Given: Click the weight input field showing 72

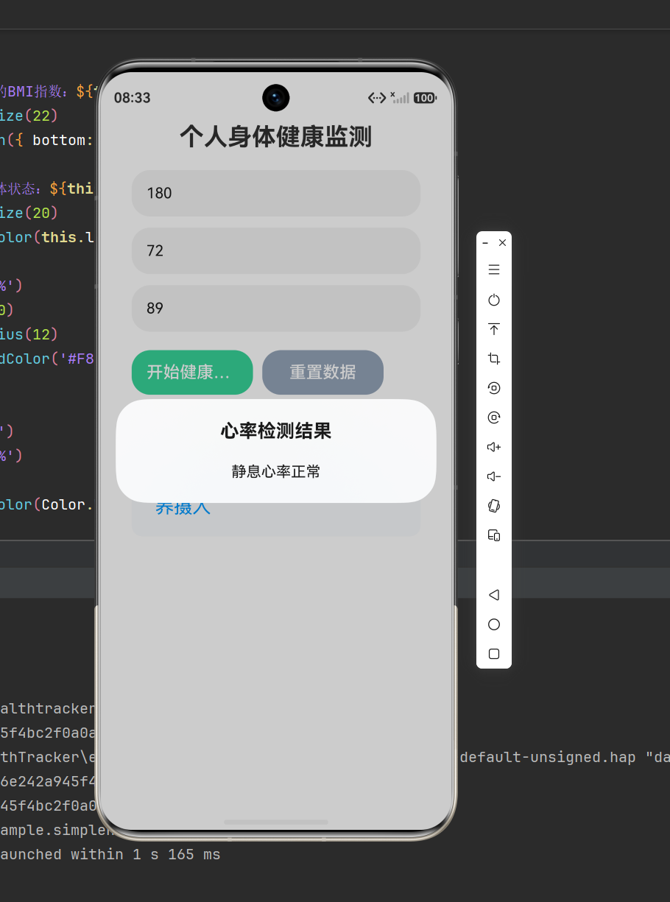Looking at the screenshot, I should (276, 250).
